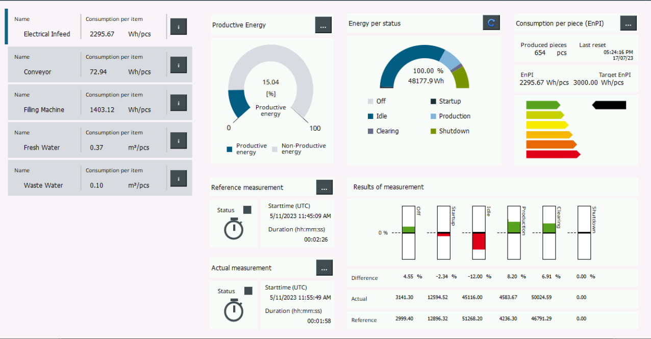Select the Filling Machine list item
The width and height of the screenshot is (651, 339).
click(x=100, y=103)
